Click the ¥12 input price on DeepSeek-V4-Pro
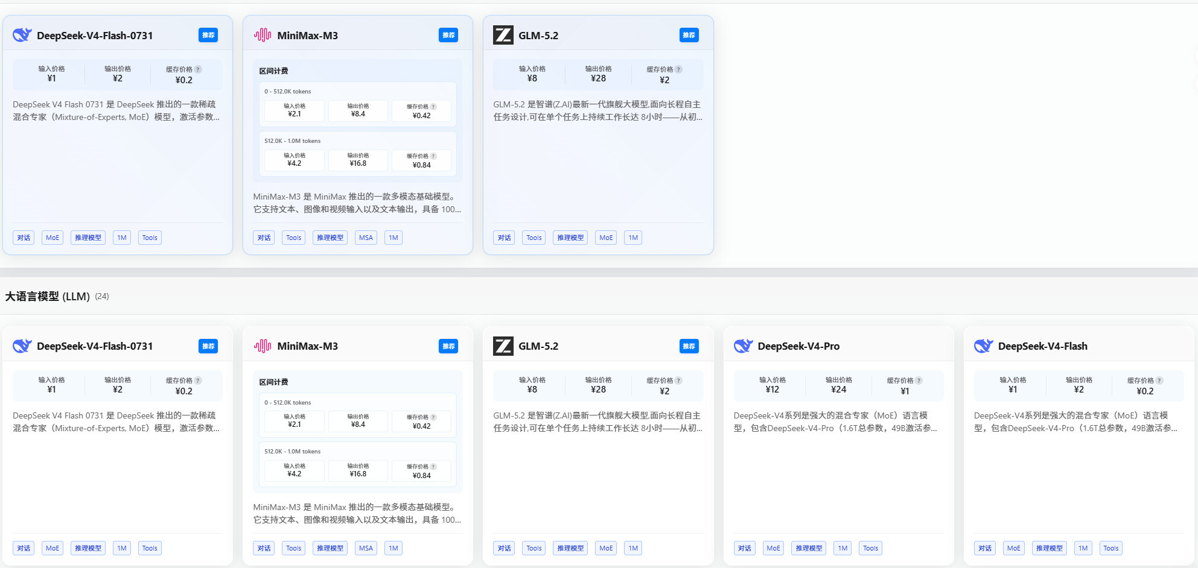 tap(772, 390)
